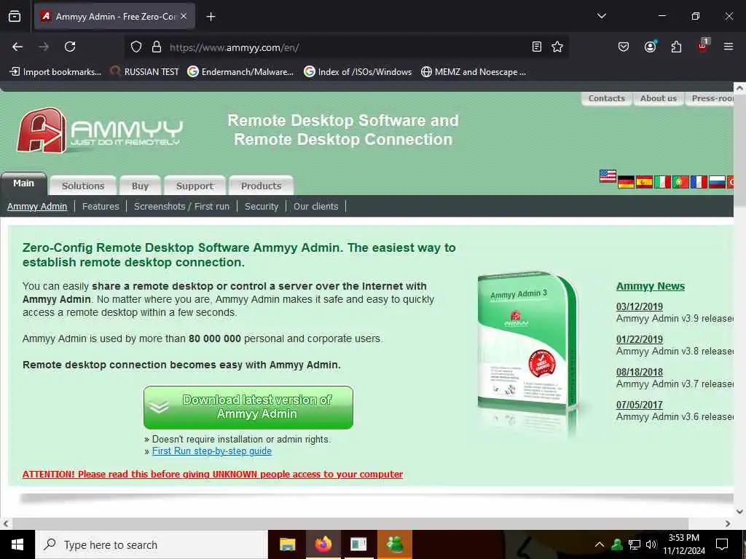This screenshot has width=746, height=559.
Task: Select Features submenu item
Action: (101, 206)
